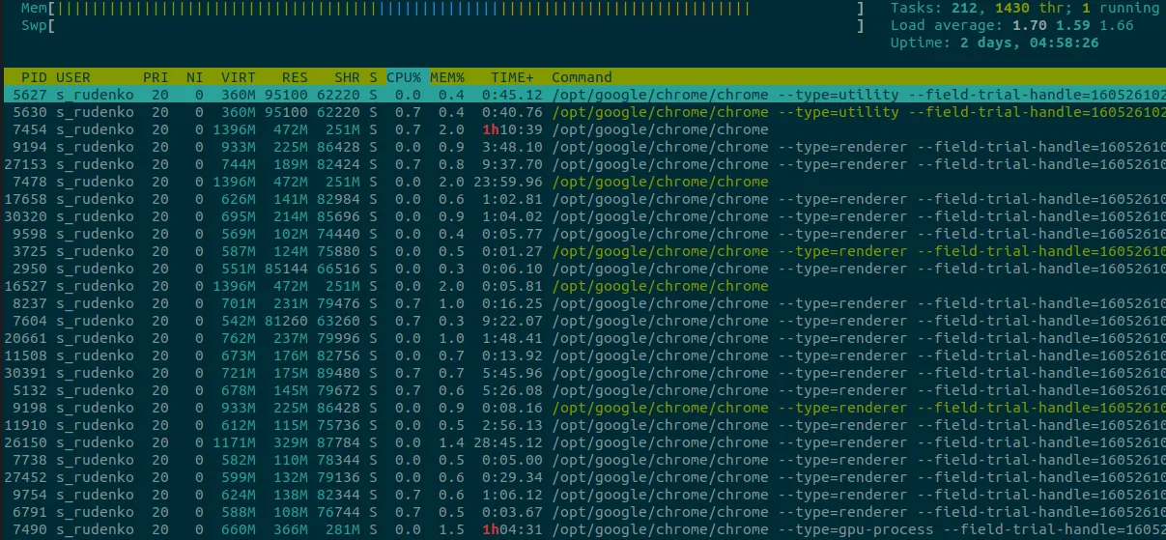Select process row with PID 27452
The image size is (1166, 540).
[x=583, y=477]
